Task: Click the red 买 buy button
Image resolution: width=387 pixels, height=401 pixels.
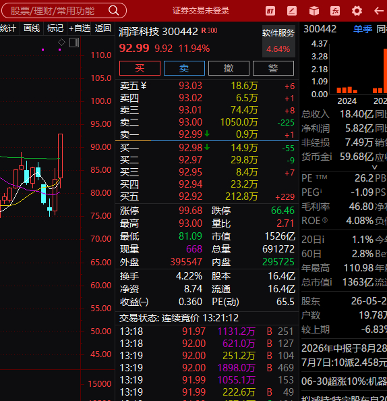Action: point(140,68)
